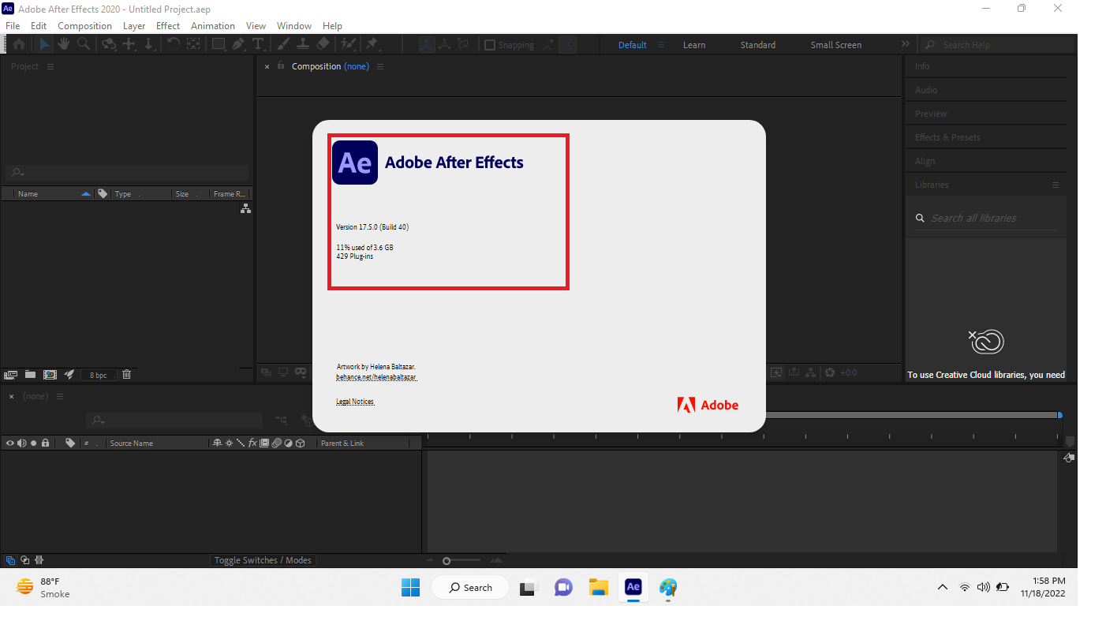This screenshot has height=617, width=1106.
Task: Toggle the World Axis mode
Action: pos(445,45)
